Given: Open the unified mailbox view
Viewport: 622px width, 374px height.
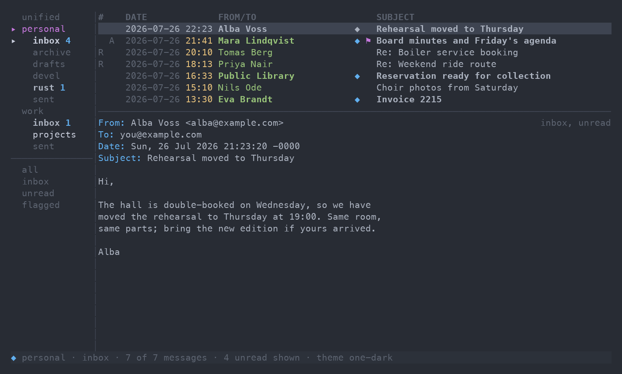Looking at the screenshot, I should 41,17.
